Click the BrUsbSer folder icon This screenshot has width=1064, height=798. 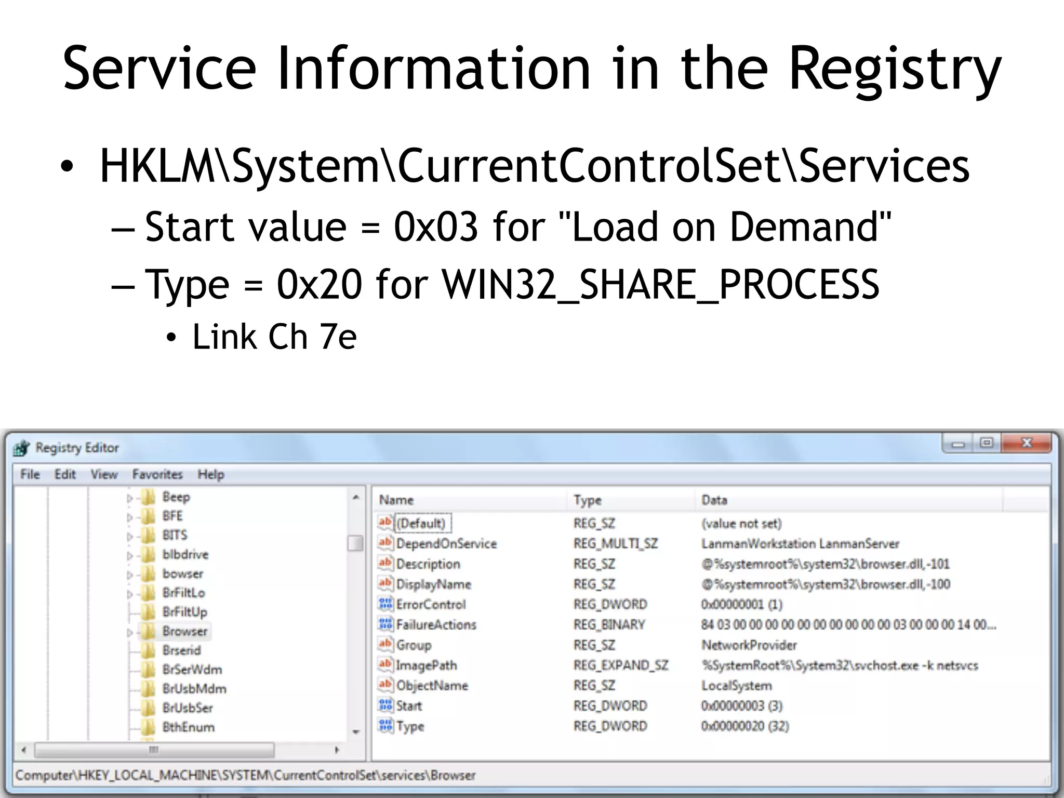(x=149, y=709)
